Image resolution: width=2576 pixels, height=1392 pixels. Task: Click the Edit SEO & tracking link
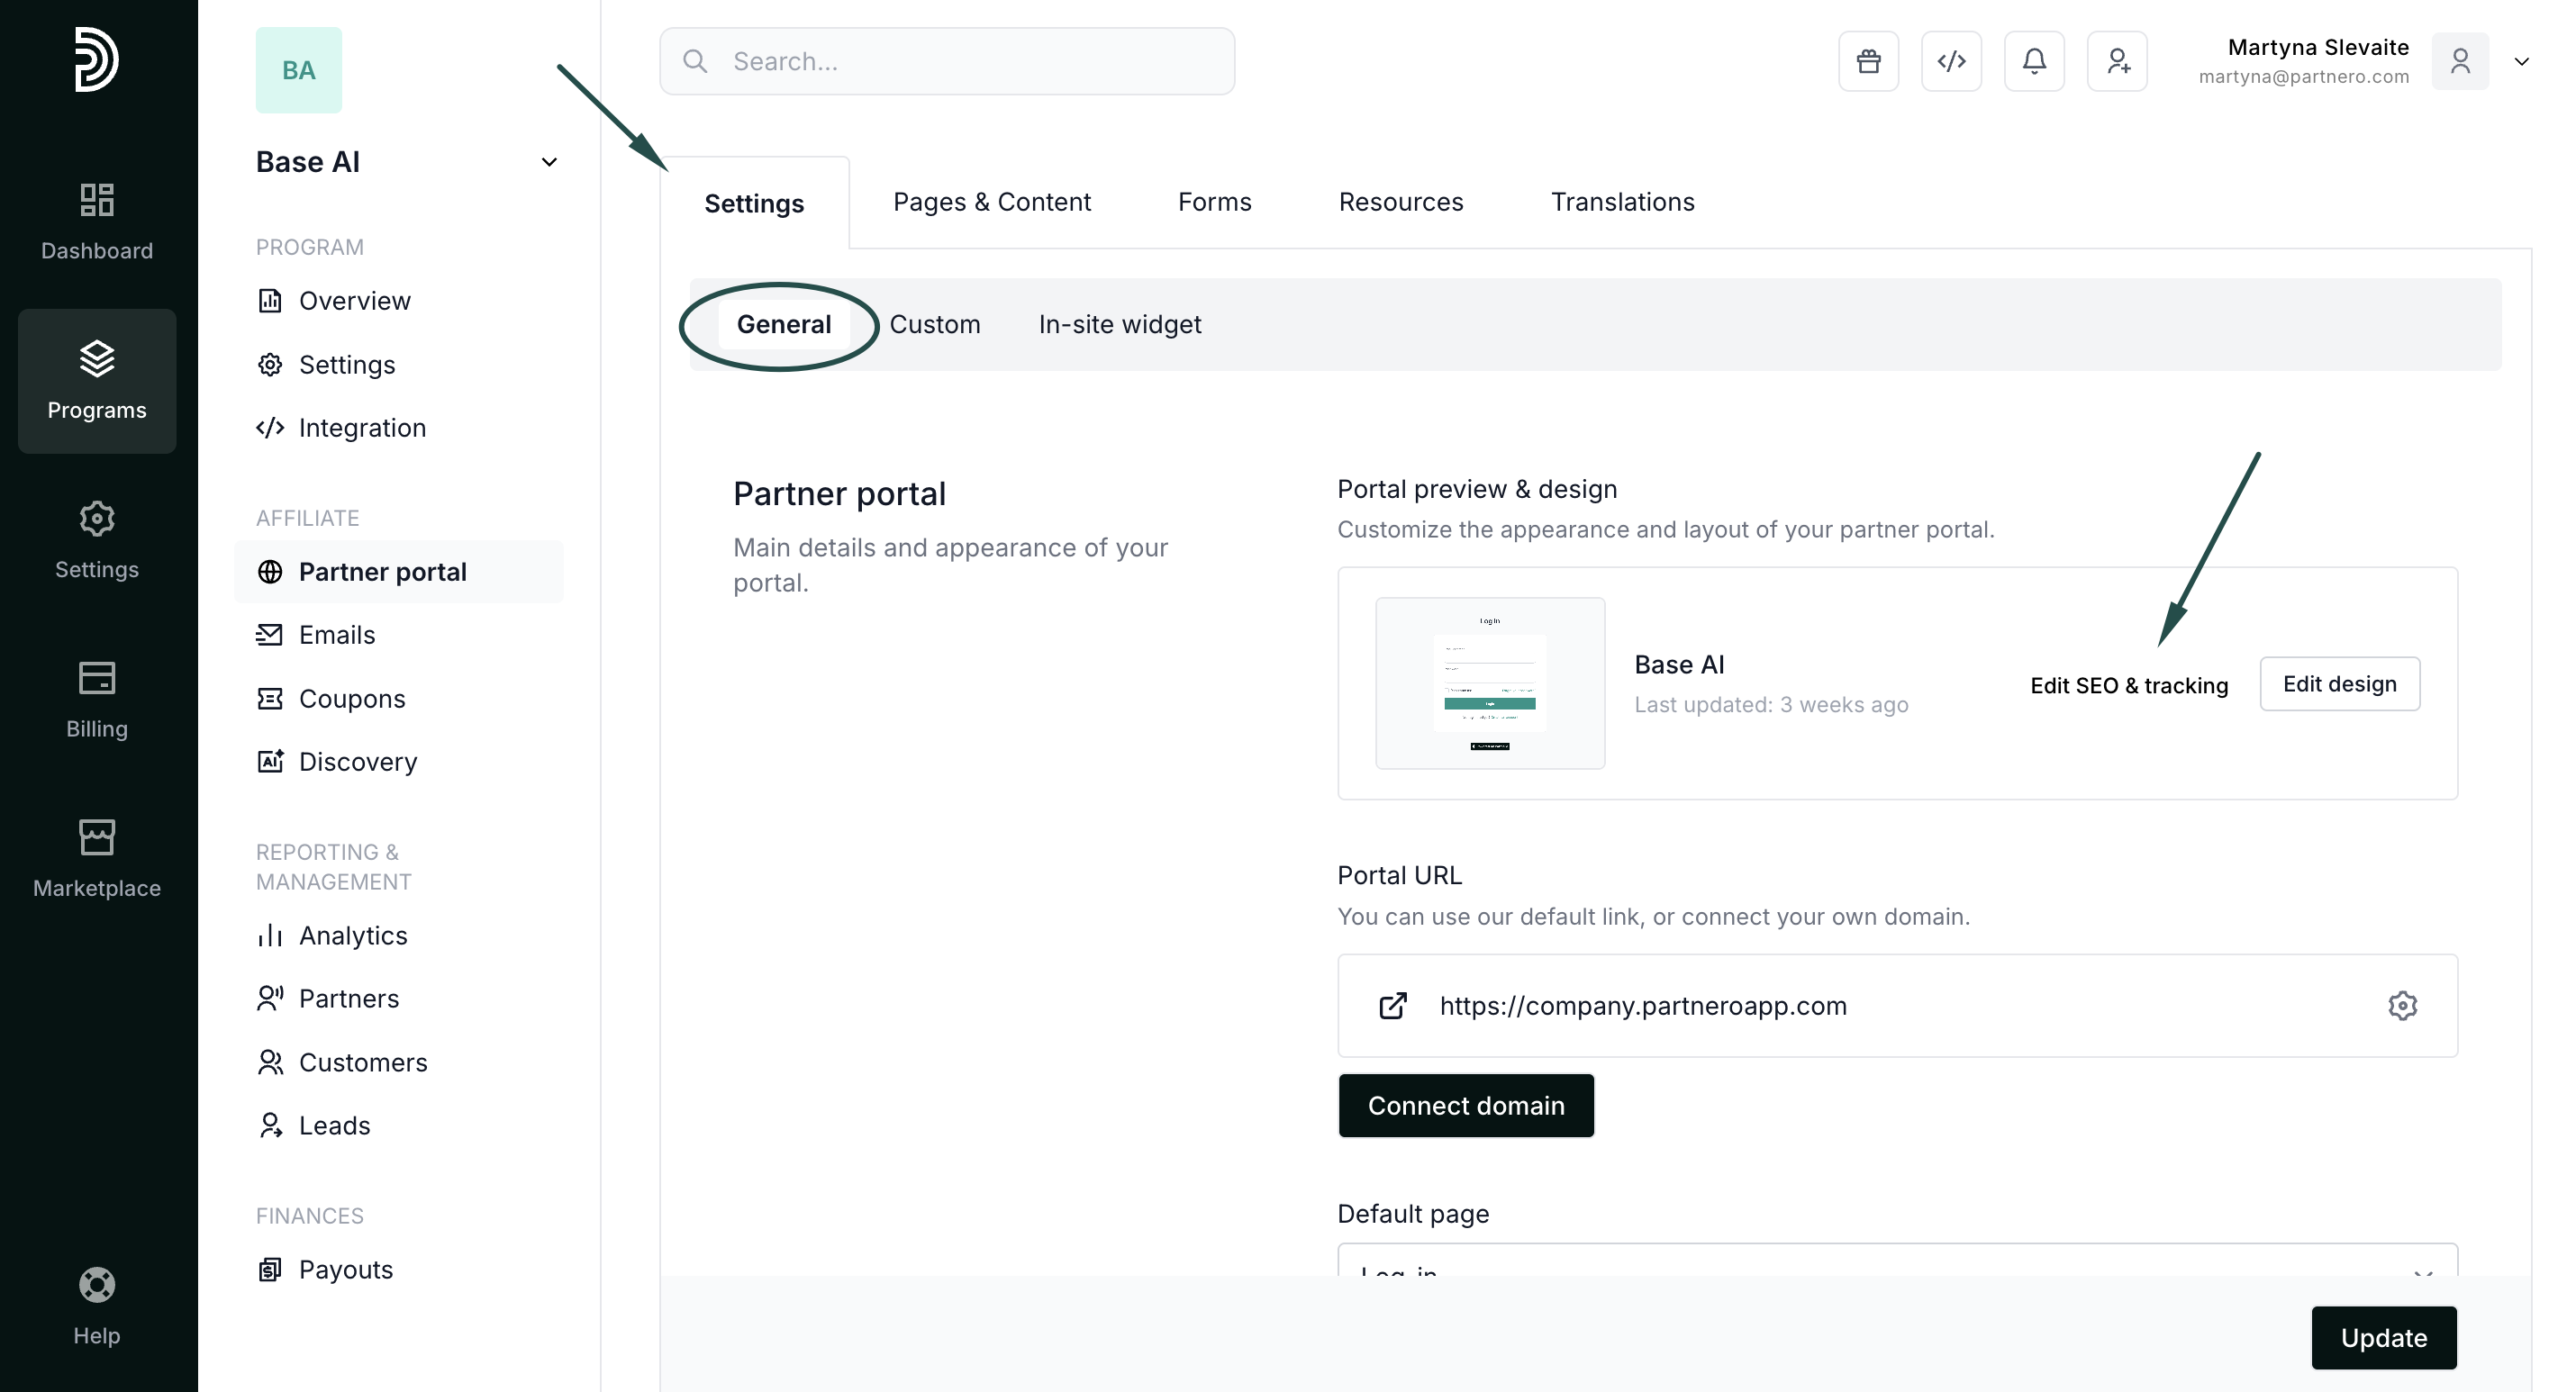pyautogui.click(x=2128, y=685)
